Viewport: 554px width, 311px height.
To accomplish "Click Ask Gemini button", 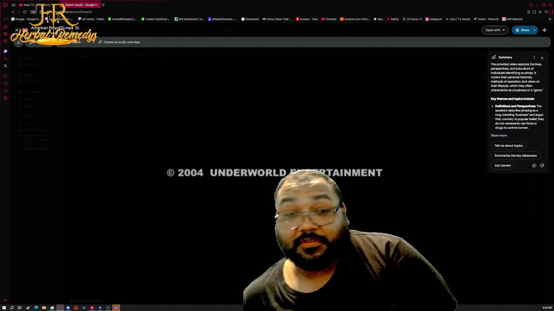I will coord(502,165).
